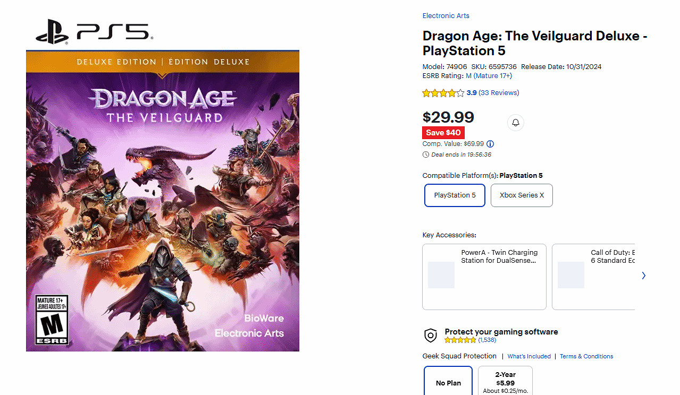Click the star rating icons
680x395 pixels.
pos(443,93)
